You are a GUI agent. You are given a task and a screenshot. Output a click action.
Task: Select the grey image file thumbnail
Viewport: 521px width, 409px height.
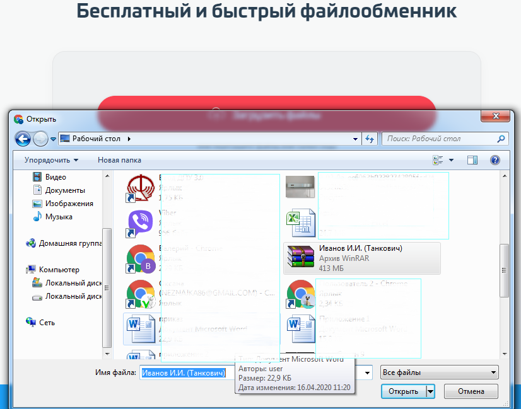tap(300, 187)
